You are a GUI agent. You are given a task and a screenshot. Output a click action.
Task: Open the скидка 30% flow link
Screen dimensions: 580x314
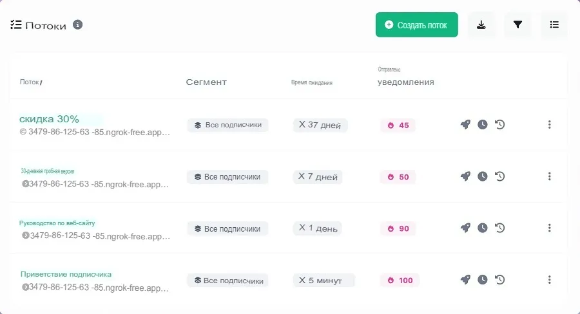50,119
